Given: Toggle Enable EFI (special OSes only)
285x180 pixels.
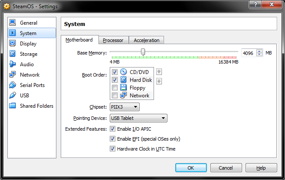Looking at the screenshot, I should click(112, 139).
